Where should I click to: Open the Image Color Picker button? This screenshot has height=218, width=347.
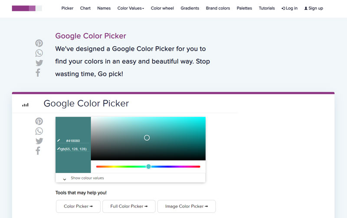[187, 206]
